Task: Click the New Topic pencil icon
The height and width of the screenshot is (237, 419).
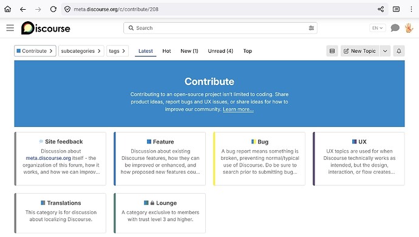Action: pyautogui.click(x=346, y=51)
